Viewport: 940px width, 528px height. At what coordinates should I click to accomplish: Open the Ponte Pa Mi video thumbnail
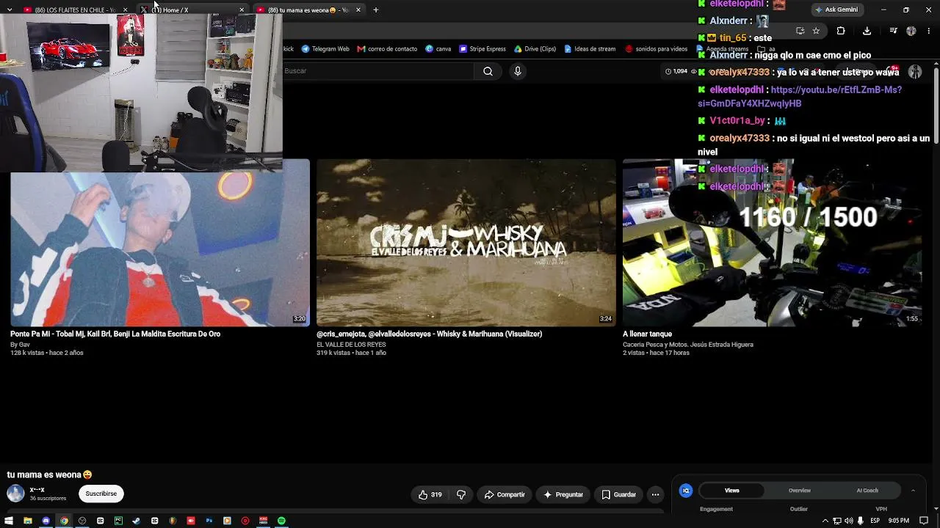[160, 243]
